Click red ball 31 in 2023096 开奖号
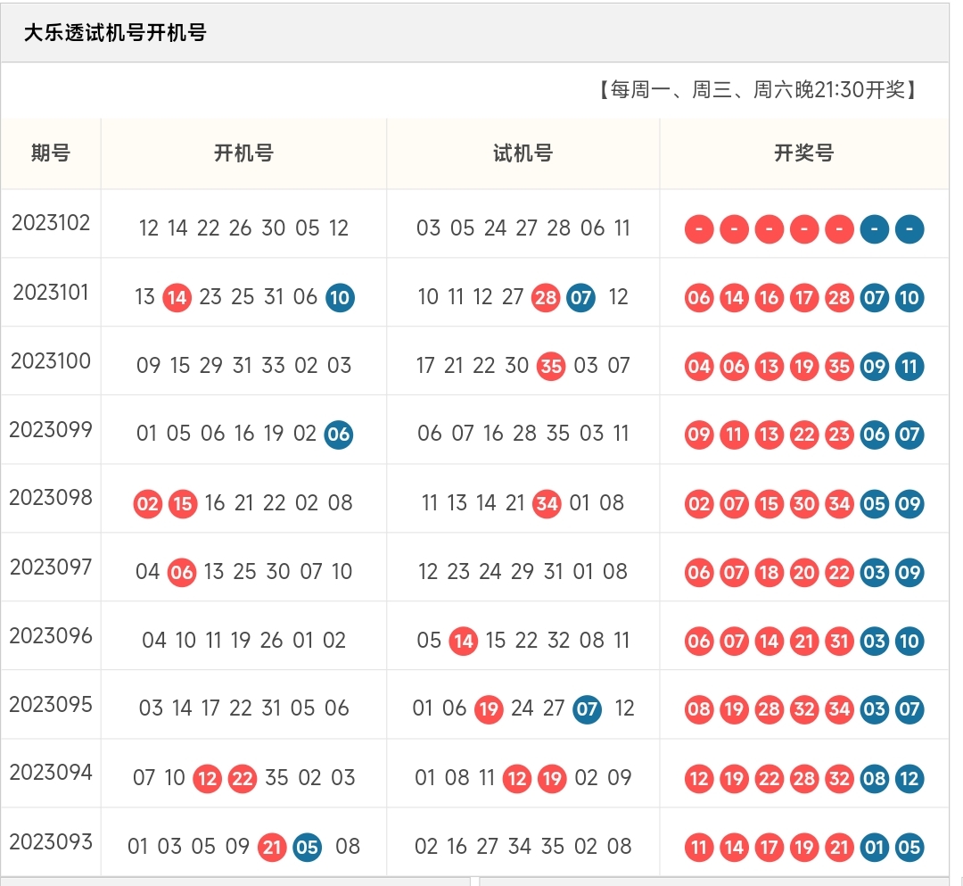 840,642
